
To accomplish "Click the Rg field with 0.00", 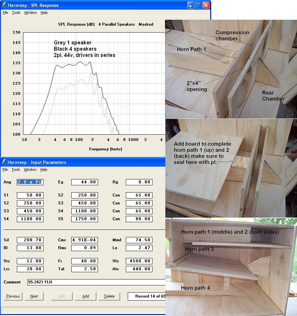I will coord(139,182).
